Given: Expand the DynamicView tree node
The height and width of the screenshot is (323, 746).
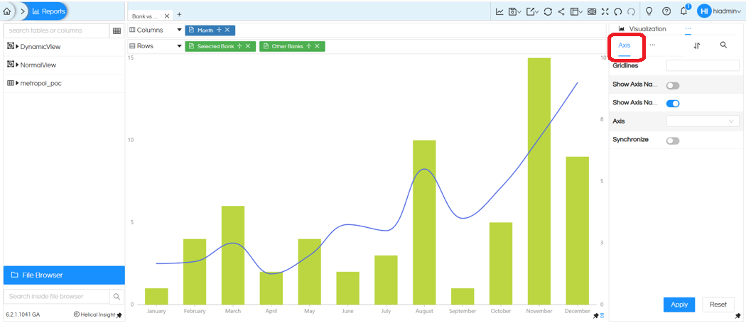Looking at the screenshot, I should (x=17, y=47).
